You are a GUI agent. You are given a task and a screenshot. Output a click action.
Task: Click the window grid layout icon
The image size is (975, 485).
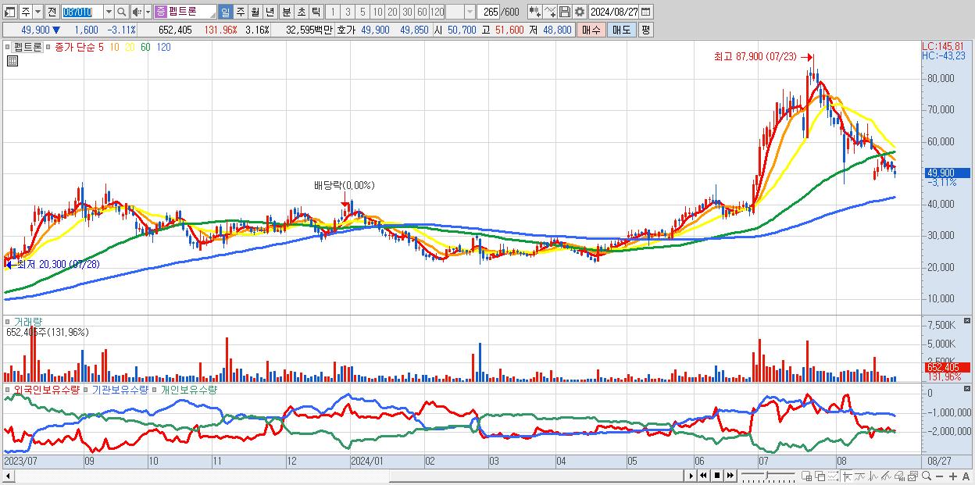point(806,476)
